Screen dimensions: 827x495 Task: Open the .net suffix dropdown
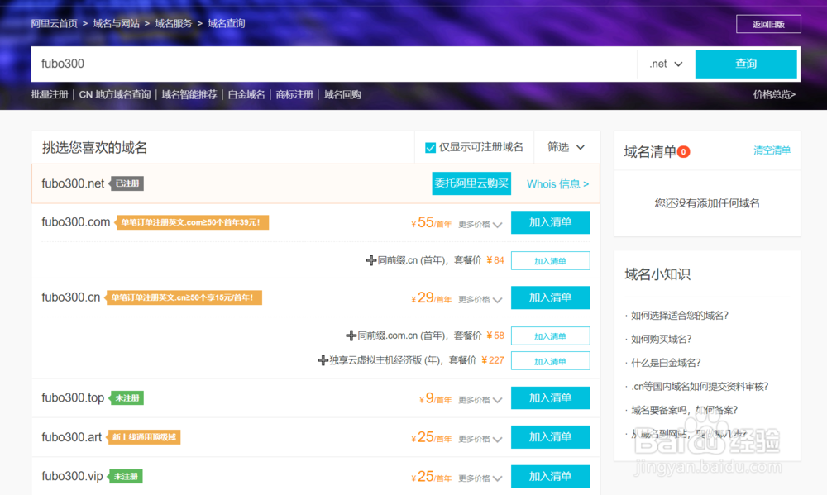[x=666, y=64]
